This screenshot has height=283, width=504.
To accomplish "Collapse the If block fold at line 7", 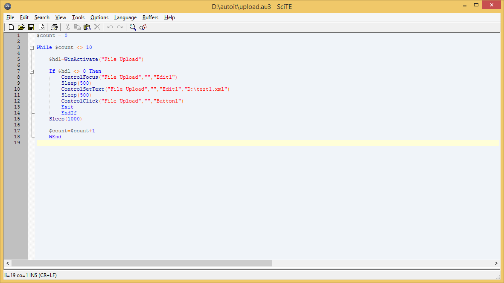I will coord(32,71).
